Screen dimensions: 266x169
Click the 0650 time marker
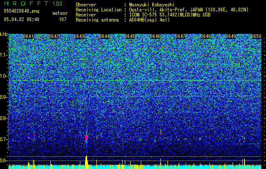(256, 36)
